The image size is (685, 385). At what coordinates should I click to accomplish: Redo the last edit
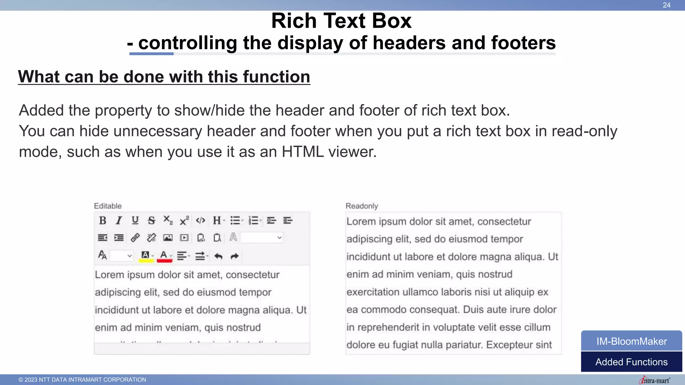235,256
